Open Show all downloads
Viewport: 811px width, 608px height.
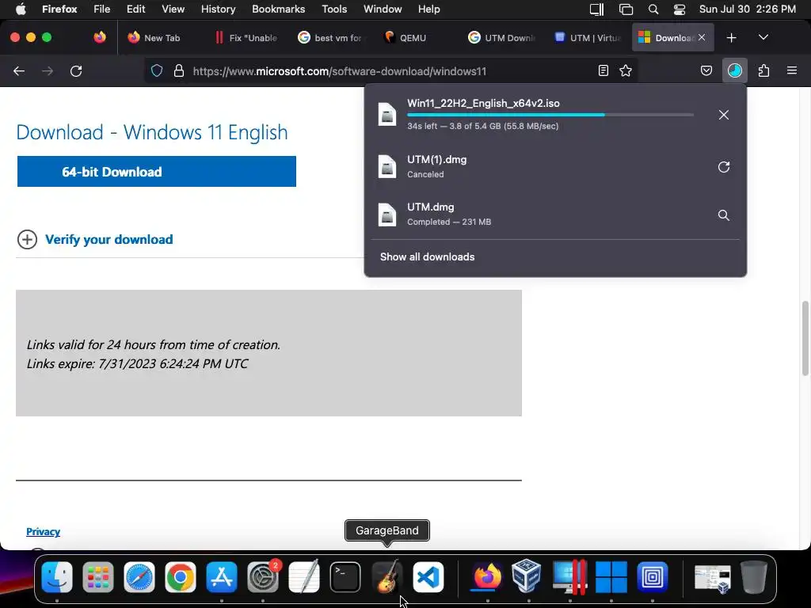[427, 257]
